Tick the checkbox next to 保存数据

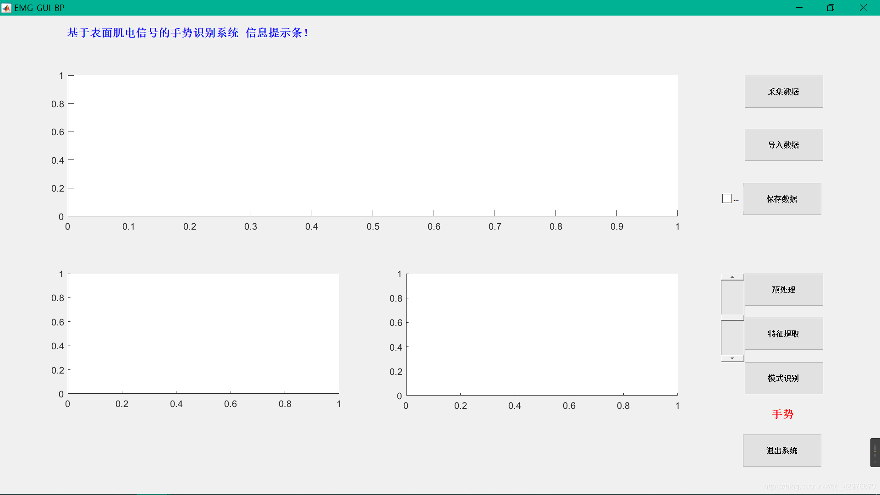726,198
